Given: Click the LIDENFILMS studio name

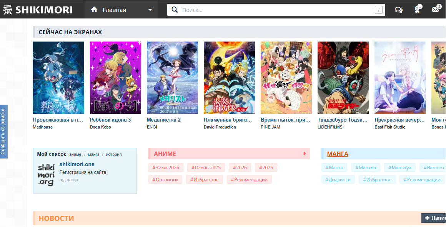Looking at the screenshot, I should pyautogui.click(x=330, y=127).
